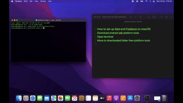Open Photos app in the Dock
This screenshot has width=183, height=103.
coord(61,98)
